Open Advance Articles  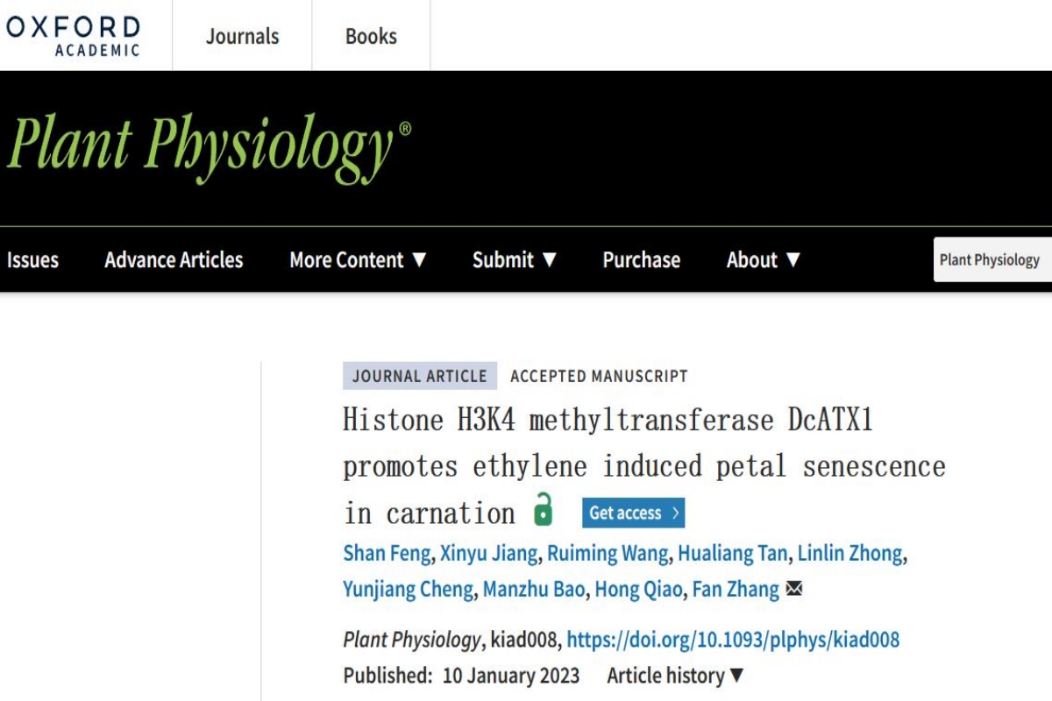click(174, 260)
